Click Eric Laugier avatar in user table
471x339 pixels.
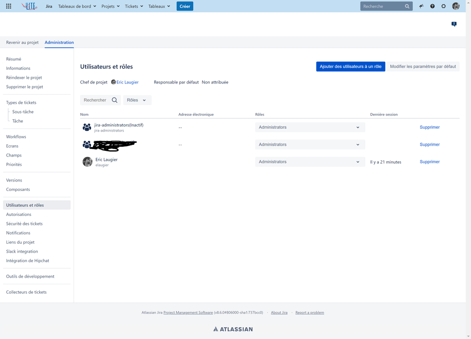[x=87, y=162]
